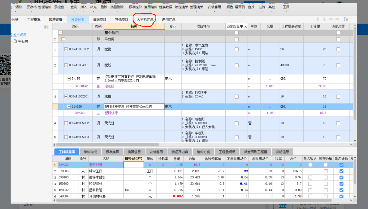368x209 pixels.
Task: Click the move-up arrow icon
Action: click(x=317, y=19)
